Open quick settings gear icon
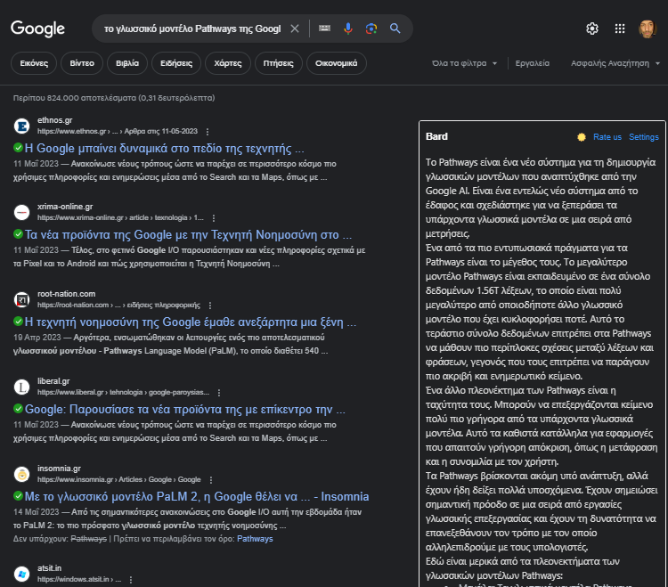668x587 pixels. point(592,29)
